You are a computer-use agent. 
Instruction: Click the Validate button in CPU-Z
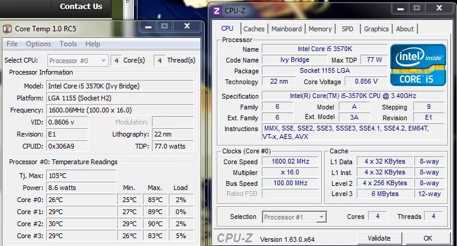tap(379, 238)
